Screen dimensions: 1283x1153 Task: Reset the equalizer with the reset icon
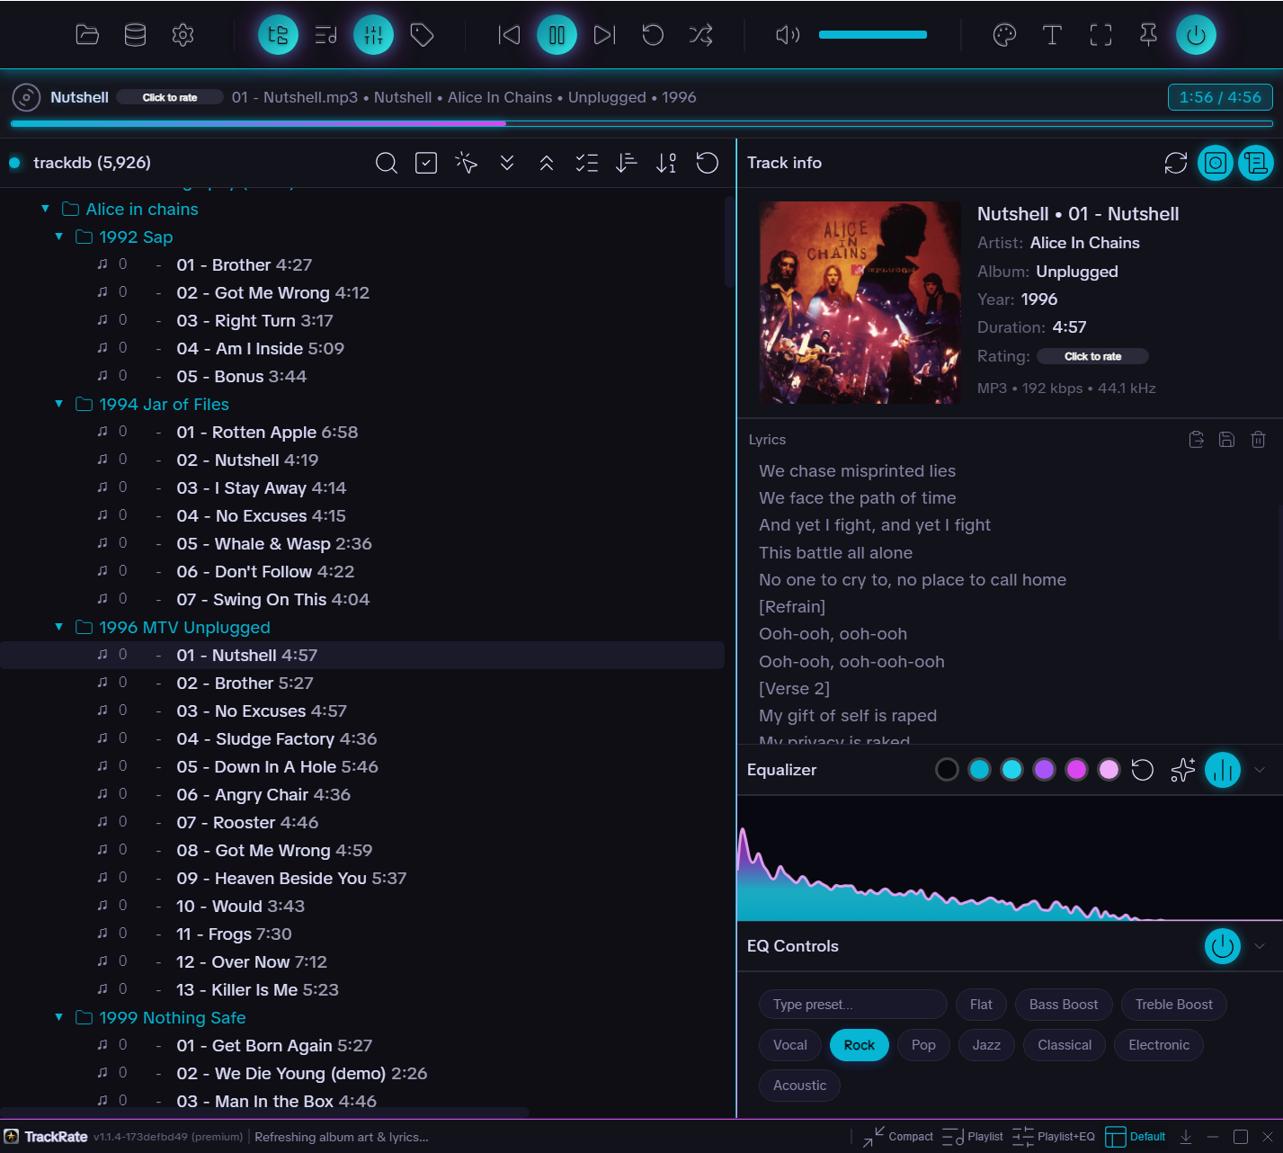pos(1142,770)
